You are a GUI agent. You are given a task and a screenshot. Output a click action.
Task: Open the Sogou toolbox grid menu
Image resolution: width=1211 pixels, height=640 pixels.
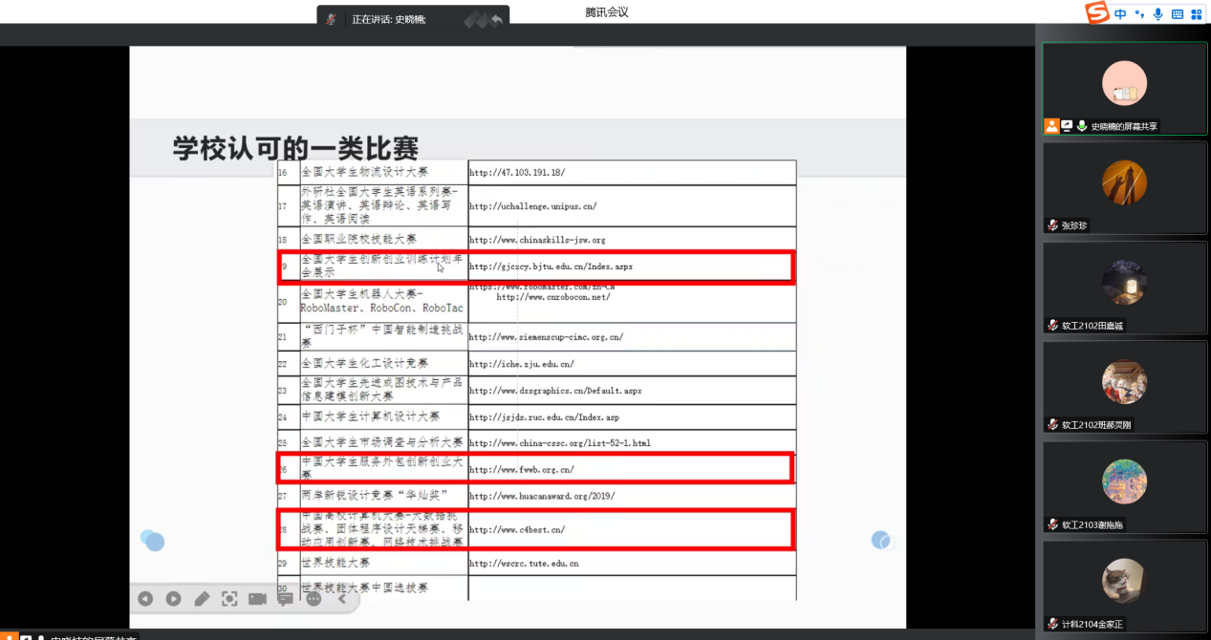pos(1196,13)
